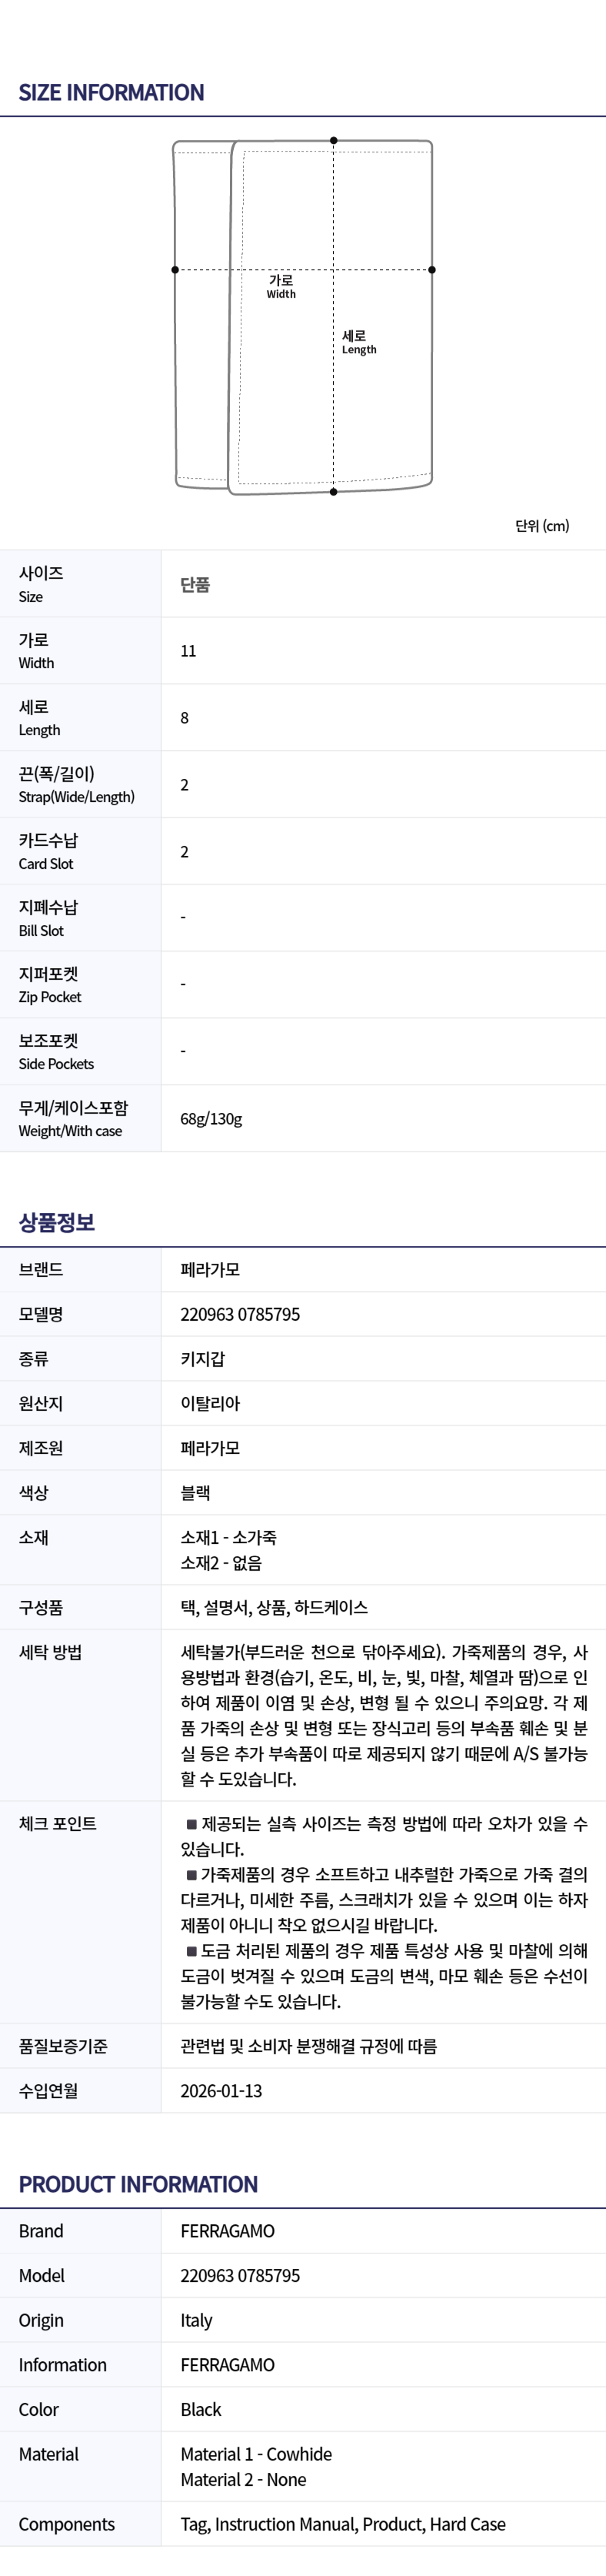This screenshot has height=2576, width=606.
Task: Click the 체크 포인트 row label
Action: 58,1823
